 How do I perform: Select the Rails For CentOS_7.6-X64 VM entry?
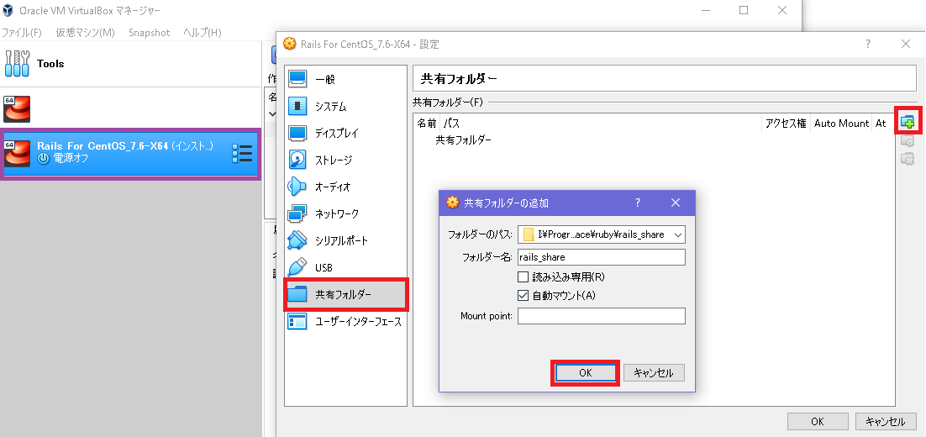click(x=130, y=154)
